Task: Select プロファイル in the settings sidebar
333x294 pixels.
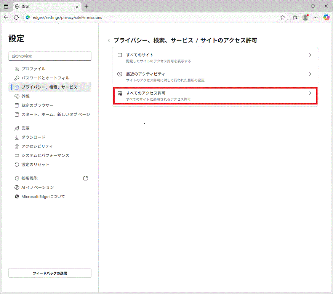Action: pyautogui.click(x=33, y=69)
